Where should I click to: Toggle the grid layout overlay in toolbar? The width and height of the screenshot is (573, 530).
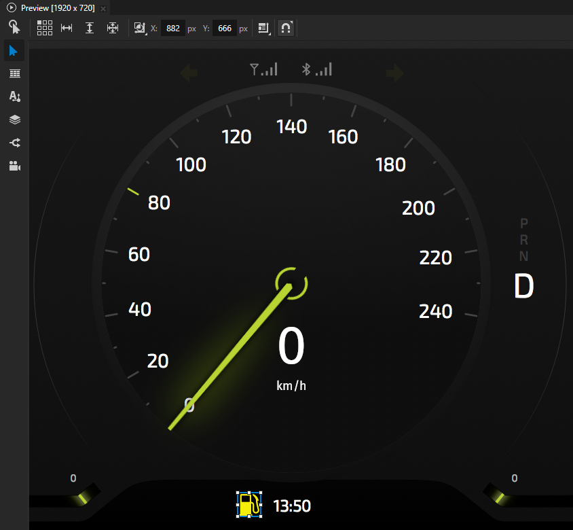(45, 28)
